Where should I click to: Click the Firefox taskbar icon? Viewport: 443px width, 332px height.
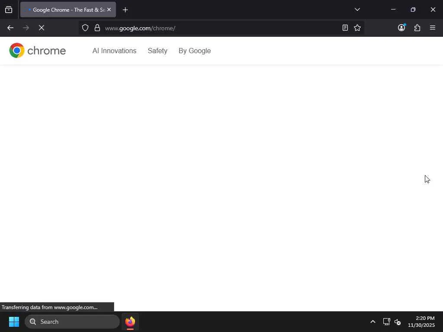(130, 322)
